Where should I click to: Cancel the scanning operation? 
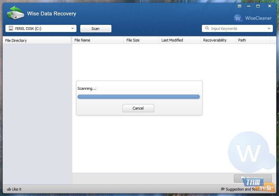coord(138,108)
